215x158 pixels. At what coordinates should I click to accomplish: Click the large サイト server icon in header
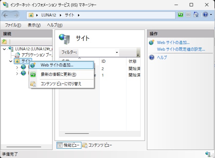[64, 39]
